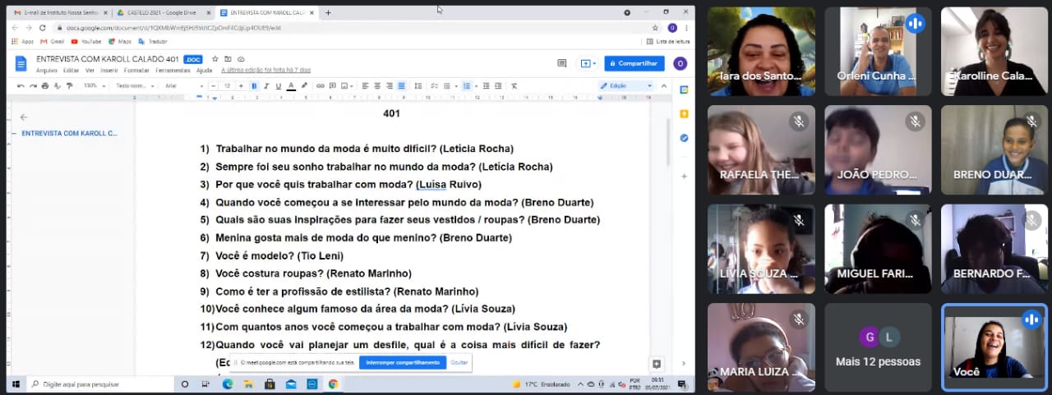
Task: Toggle justified text alignment
Action: click(x=401, y=85)
